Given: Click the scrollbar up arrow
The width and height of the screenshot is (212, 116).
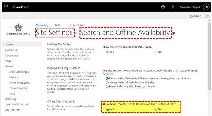Looking at the screenshot, I should 209,21.
